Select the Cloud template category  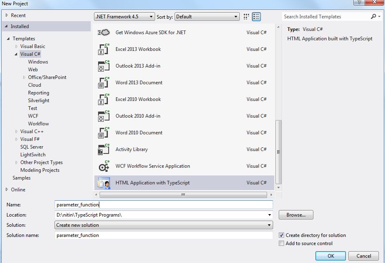(35, 85)
